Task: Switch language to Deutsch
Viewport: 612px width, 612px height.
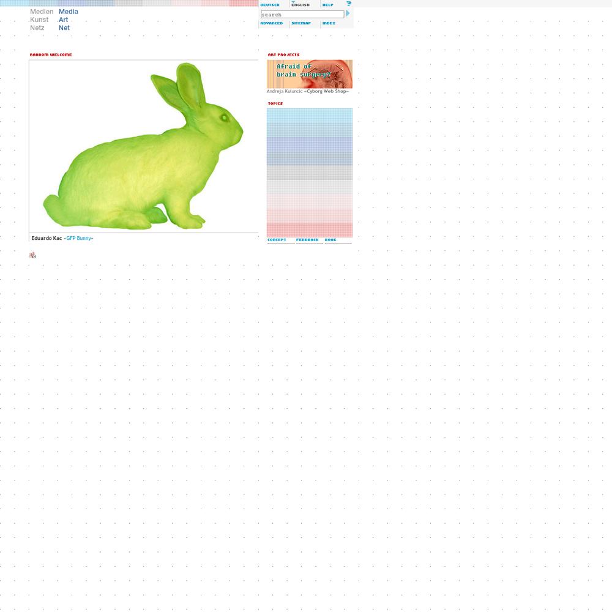Action: 270,5
